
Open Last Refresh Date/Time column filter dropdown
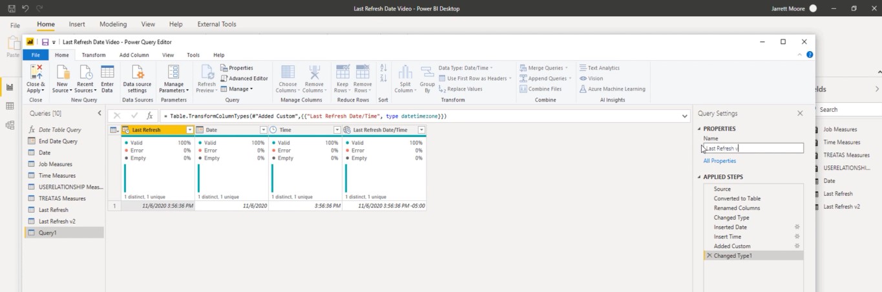421,130
